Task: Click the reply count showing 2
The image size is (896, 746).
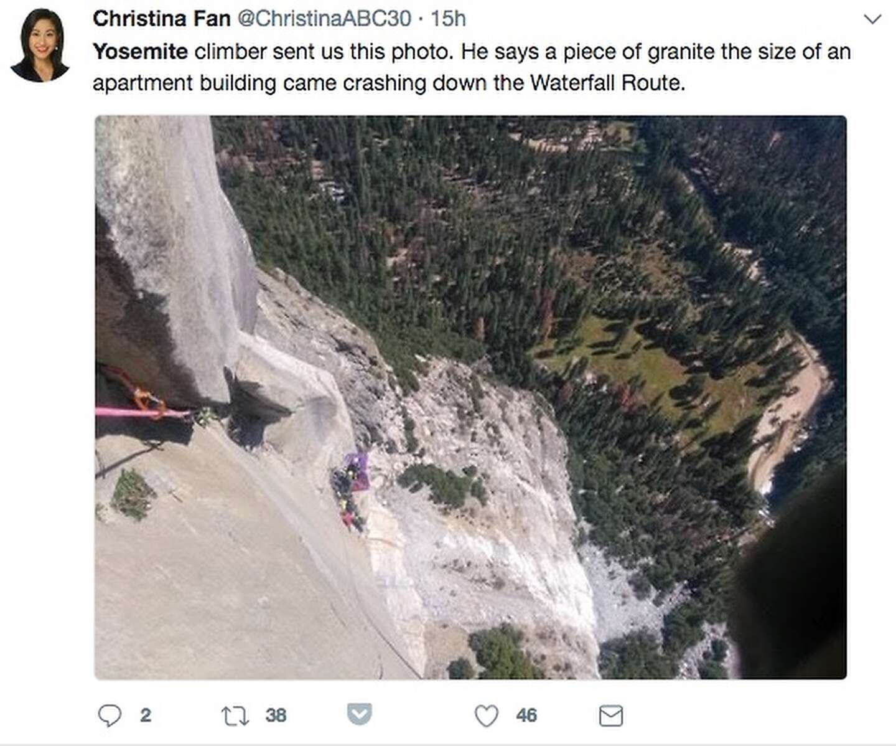Action: click(145, 716)
